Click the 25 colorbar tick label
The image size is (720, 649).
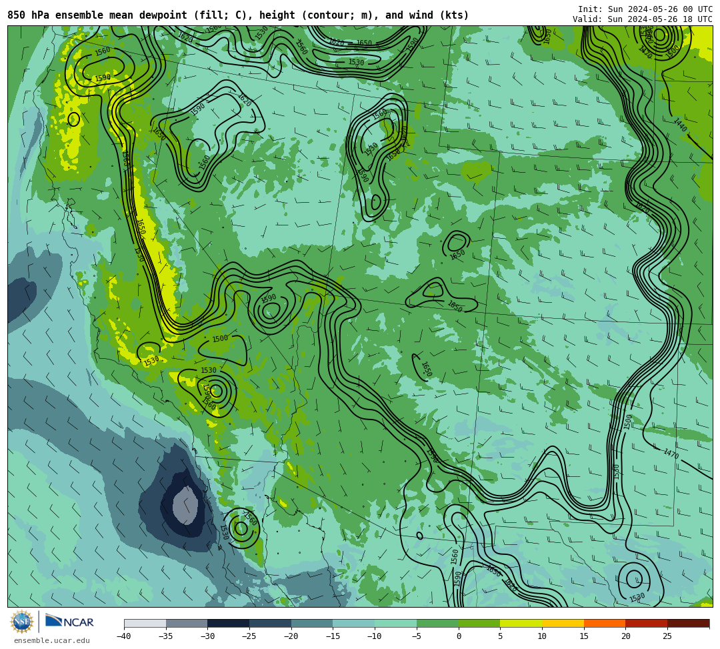[x=667, y=636]
